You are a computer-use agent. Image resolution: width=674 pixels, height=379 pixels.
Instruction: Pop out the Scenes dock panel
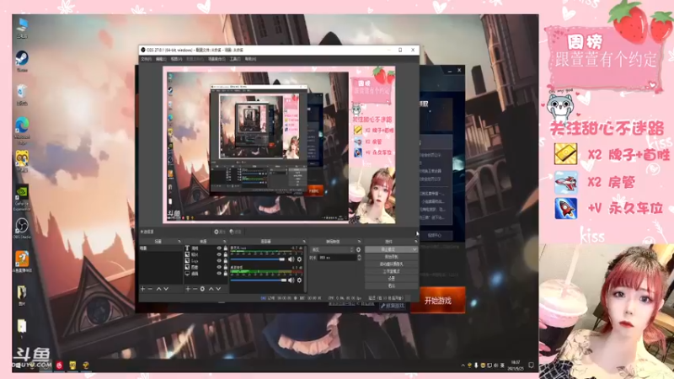[179, 242]
